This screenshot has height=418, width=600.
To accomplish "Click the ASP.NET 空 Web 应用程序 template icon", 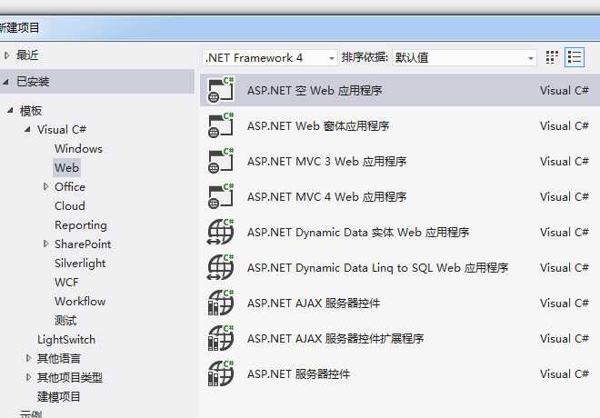I will 221,90.
